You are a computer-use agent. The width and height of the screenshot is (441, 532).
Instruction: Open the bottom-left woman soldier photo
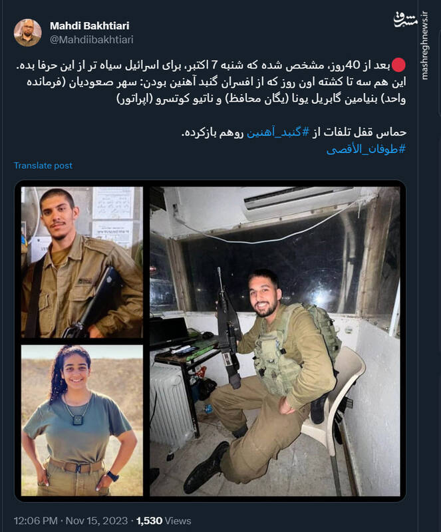[82, 420]
